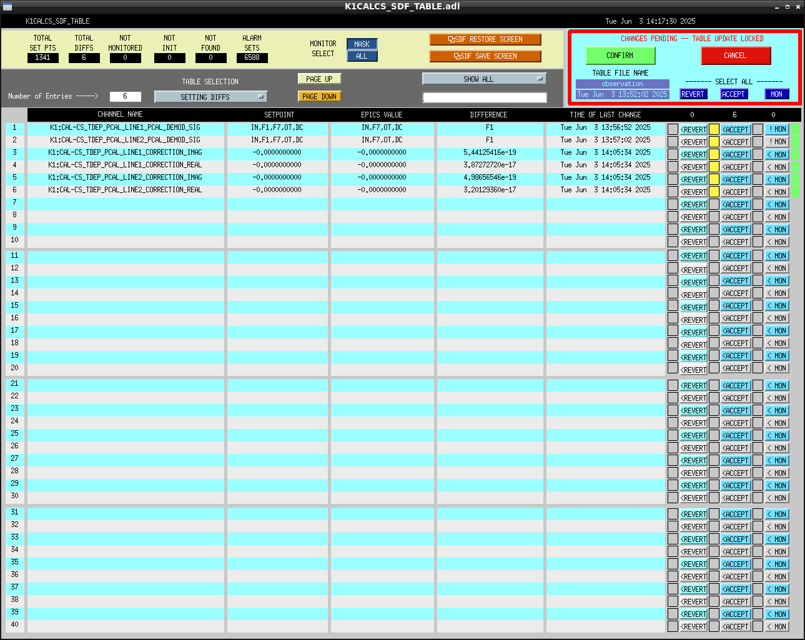The height and width of the screenshot is (640, 805).
Task: Click the CHANNEL NAME column header
Action: pyautogui.click(x=120, y=114)
